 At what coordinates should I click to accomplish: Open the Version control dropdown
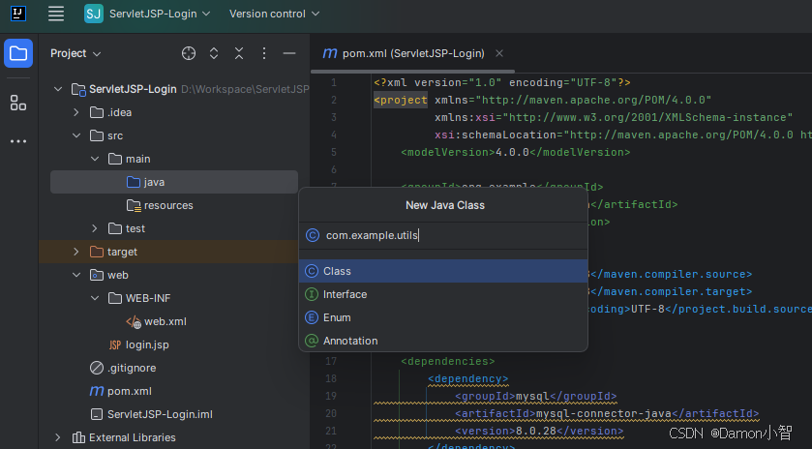point(275,14)
